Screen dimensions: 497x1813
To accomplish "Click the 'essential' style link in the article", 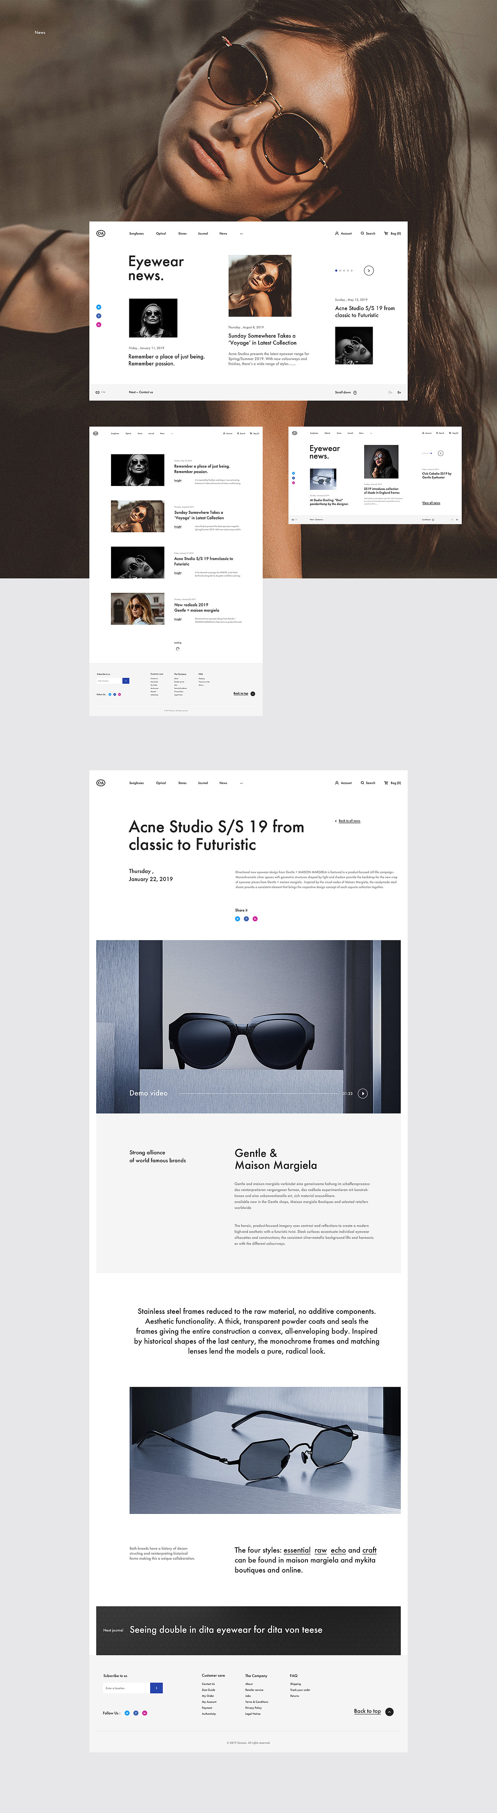I will click(x=297, y=1550).
